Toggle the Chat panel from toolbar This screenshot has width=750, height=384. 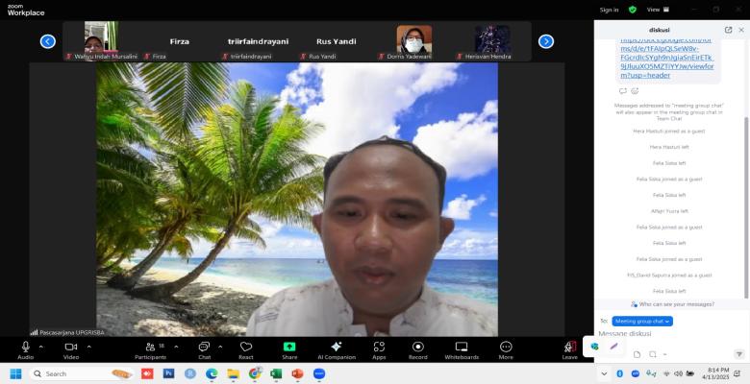pos(204,348)
